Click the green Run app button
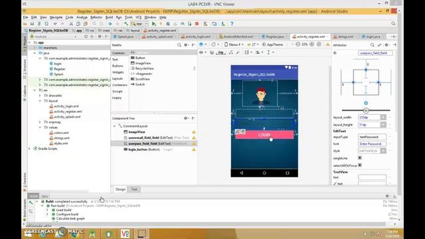Screen dimensions: 425x239 click(x=153, y=24)
